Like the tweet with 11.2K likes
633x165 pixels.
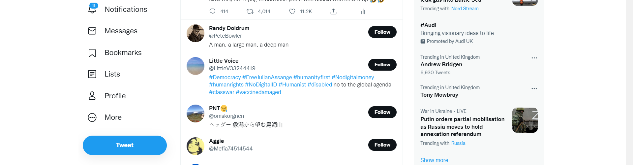tap(292, 12)
